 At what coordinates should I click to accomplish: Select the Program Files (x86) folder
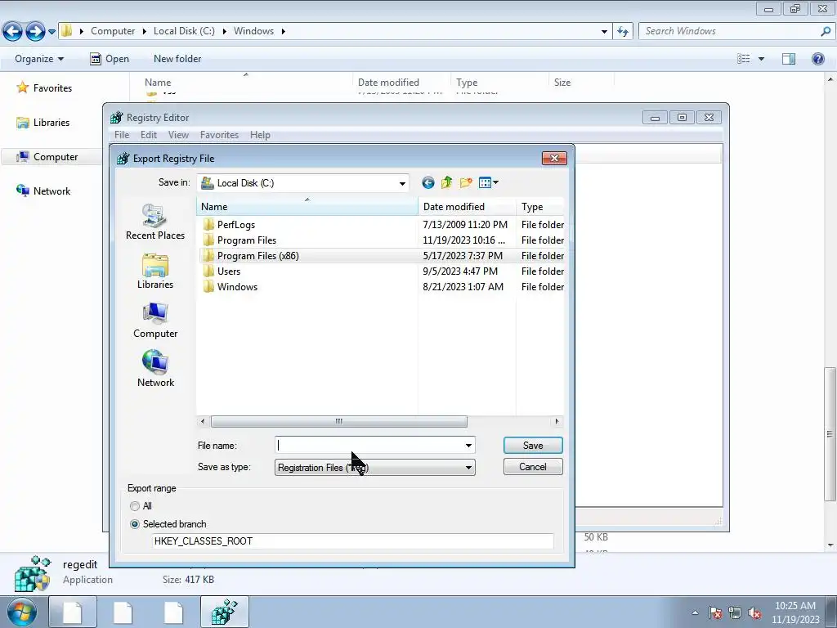(257, 256)
